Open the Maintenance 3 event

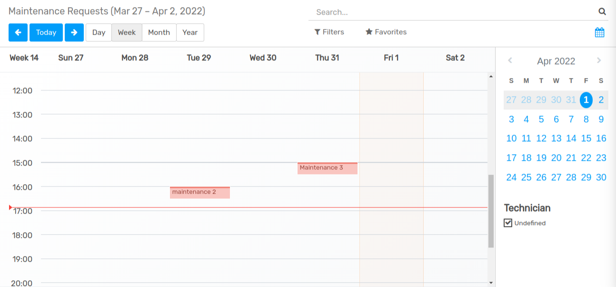click(x=327, y=168)
